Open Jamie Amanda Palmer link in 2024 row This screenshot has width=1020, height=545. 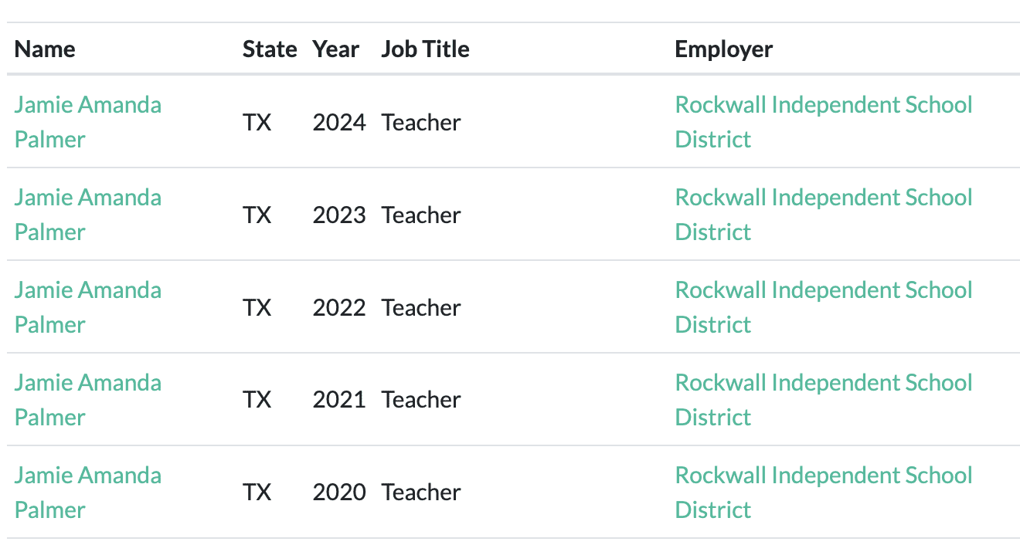(88, 122)
